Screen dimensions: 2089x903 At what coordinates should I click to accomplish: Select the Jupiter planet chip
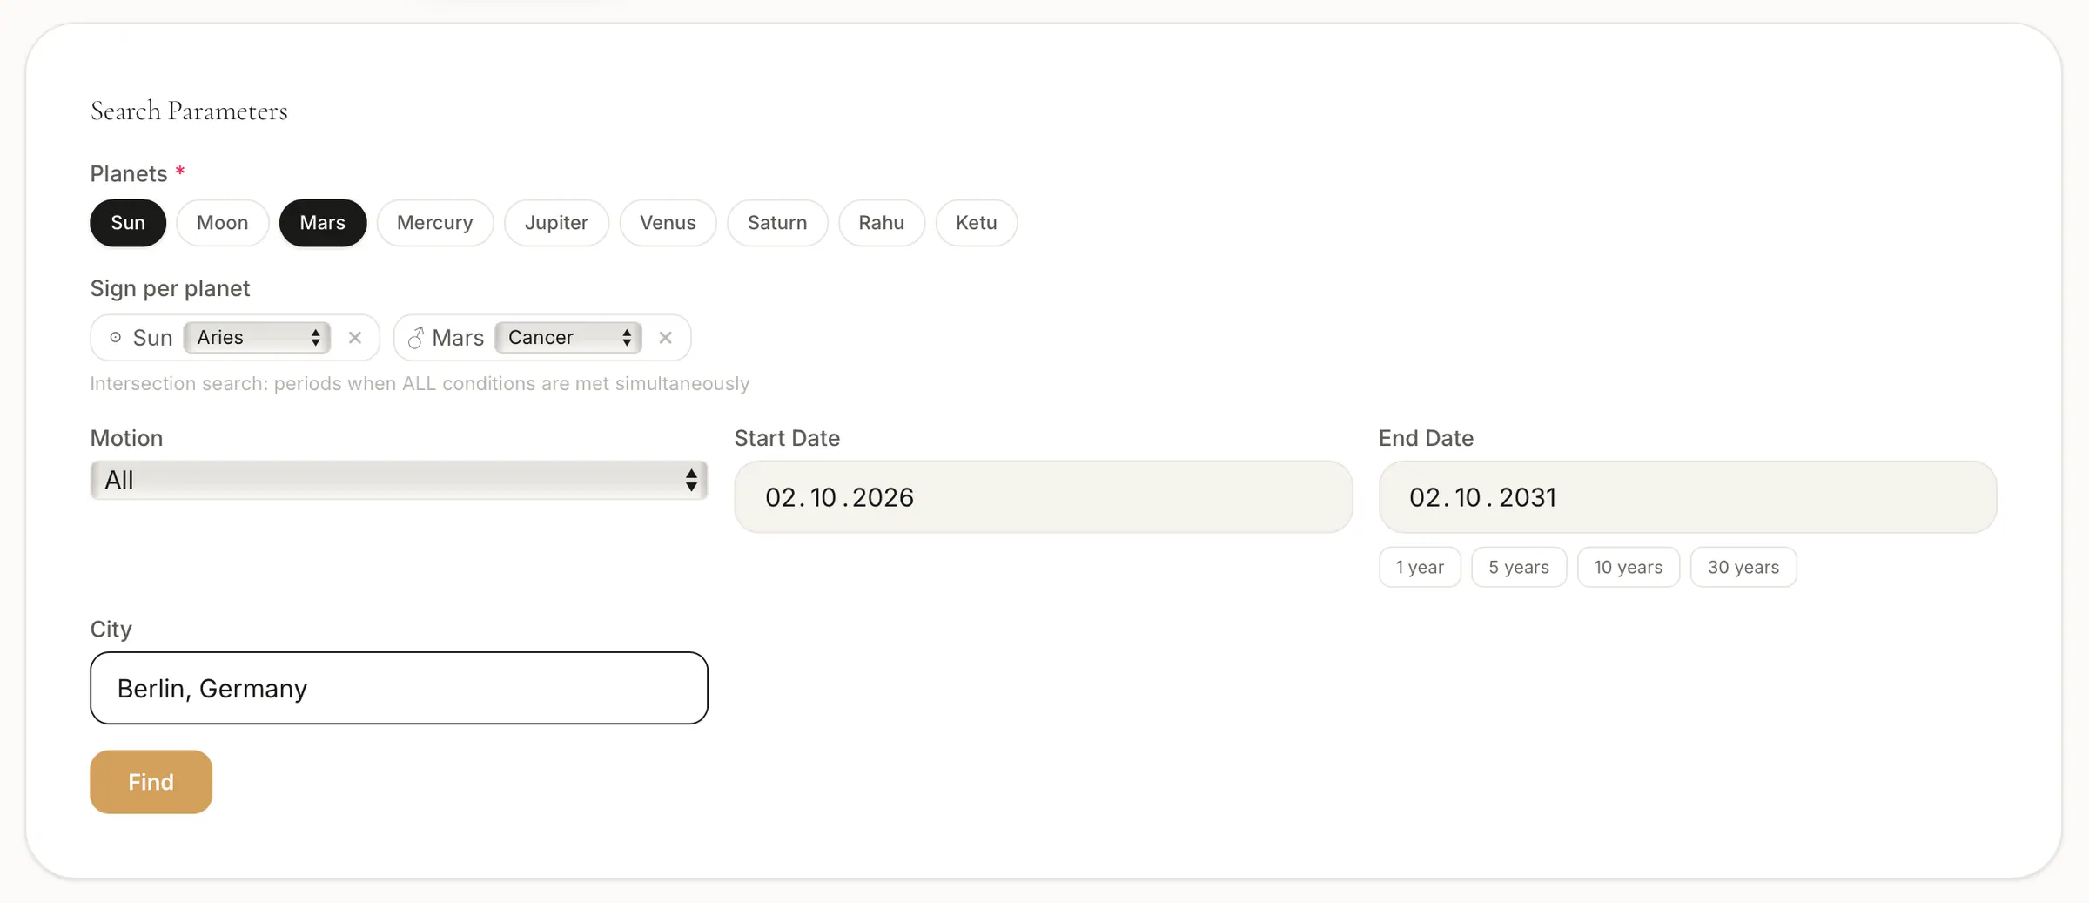tap(556, 223)
